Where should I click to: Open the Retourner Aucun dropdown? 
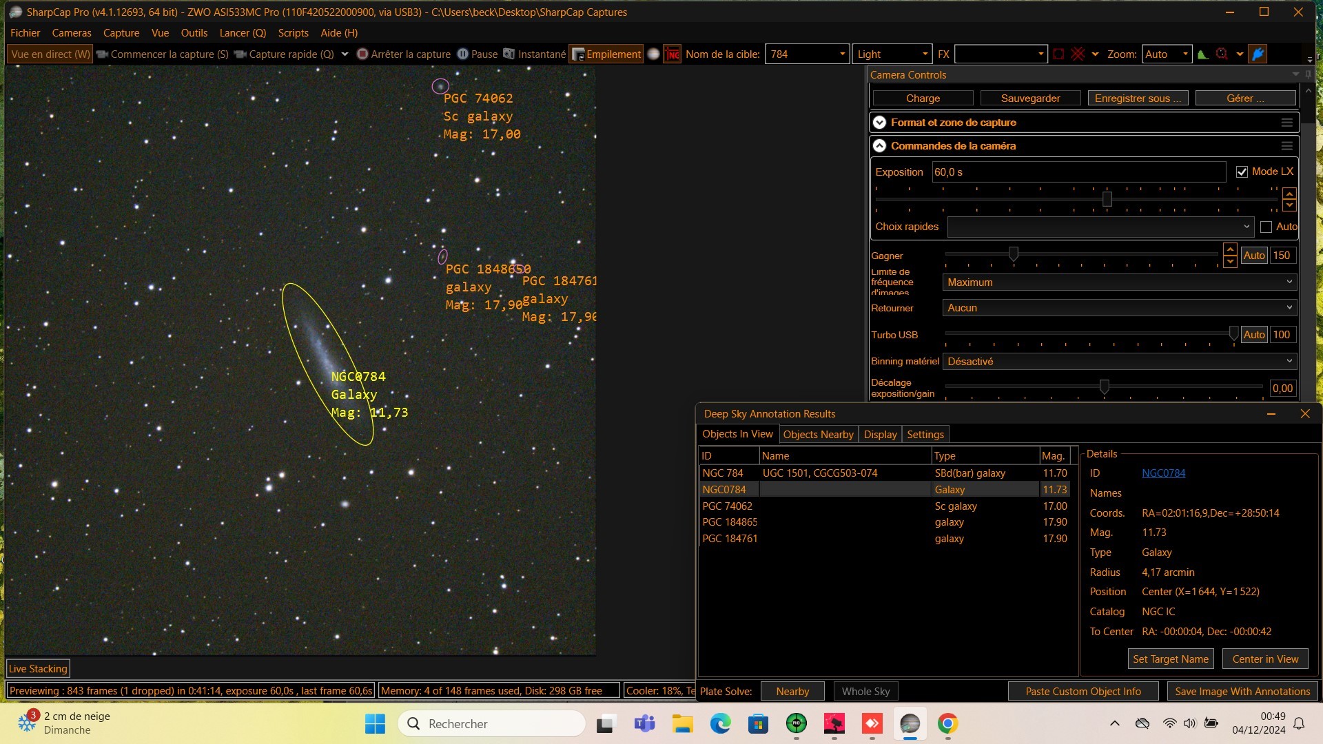tap(1119, 308)
